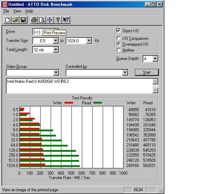Click the red Write legend swatch
The height and width of the screenshot is (194, 222).
69,103
